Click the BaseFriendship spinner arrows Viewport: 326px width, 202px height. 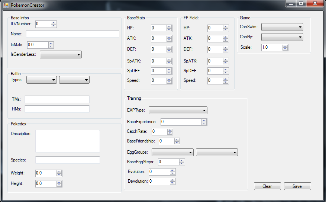click(x=177, y=141)
